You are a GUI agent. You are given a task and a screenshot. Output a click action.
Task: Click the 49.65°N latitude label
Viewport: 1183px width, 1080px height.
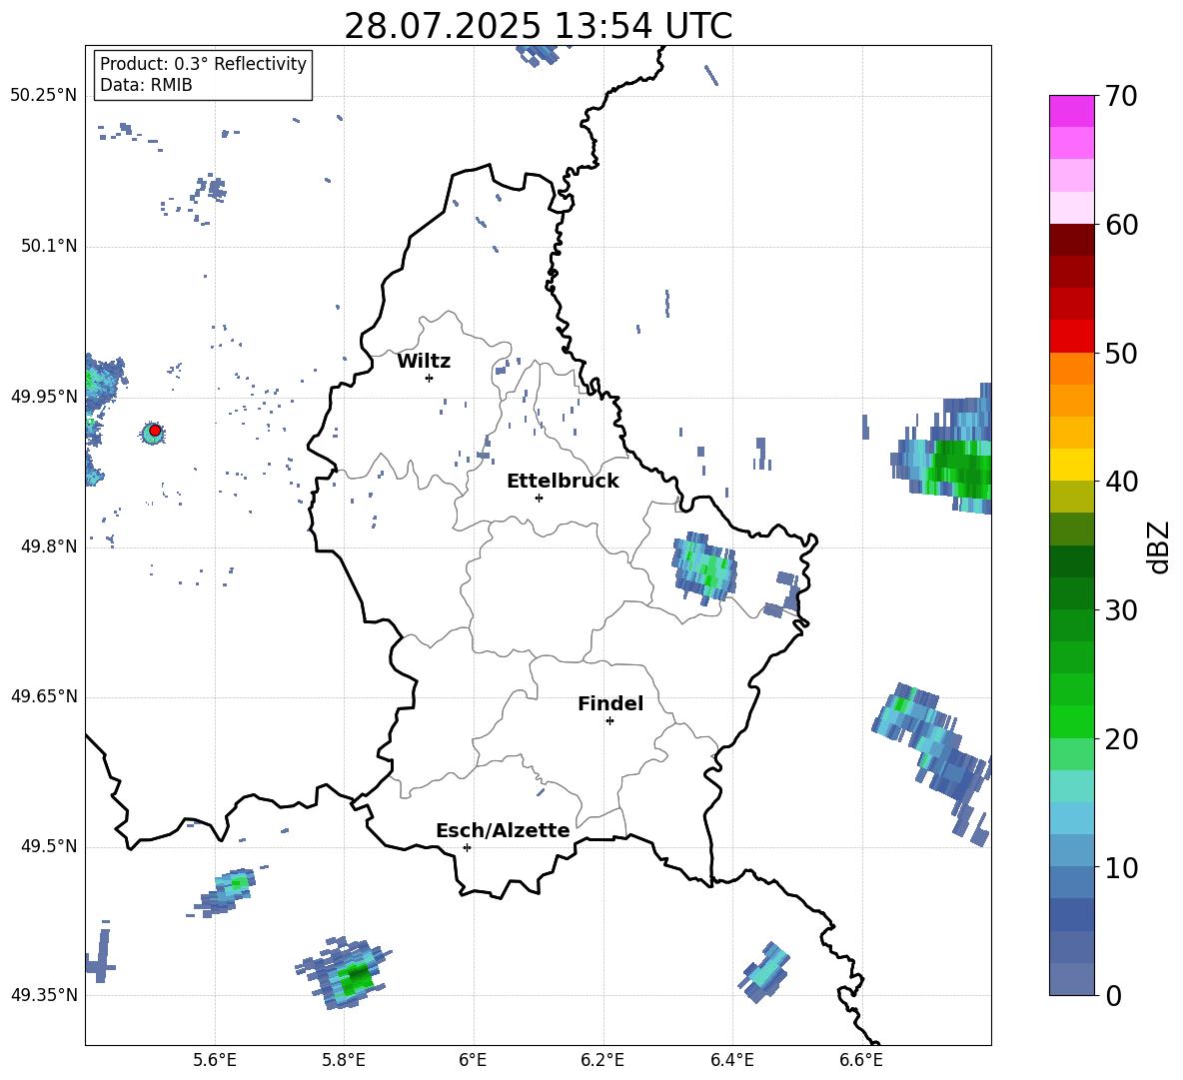coord(44,696)
